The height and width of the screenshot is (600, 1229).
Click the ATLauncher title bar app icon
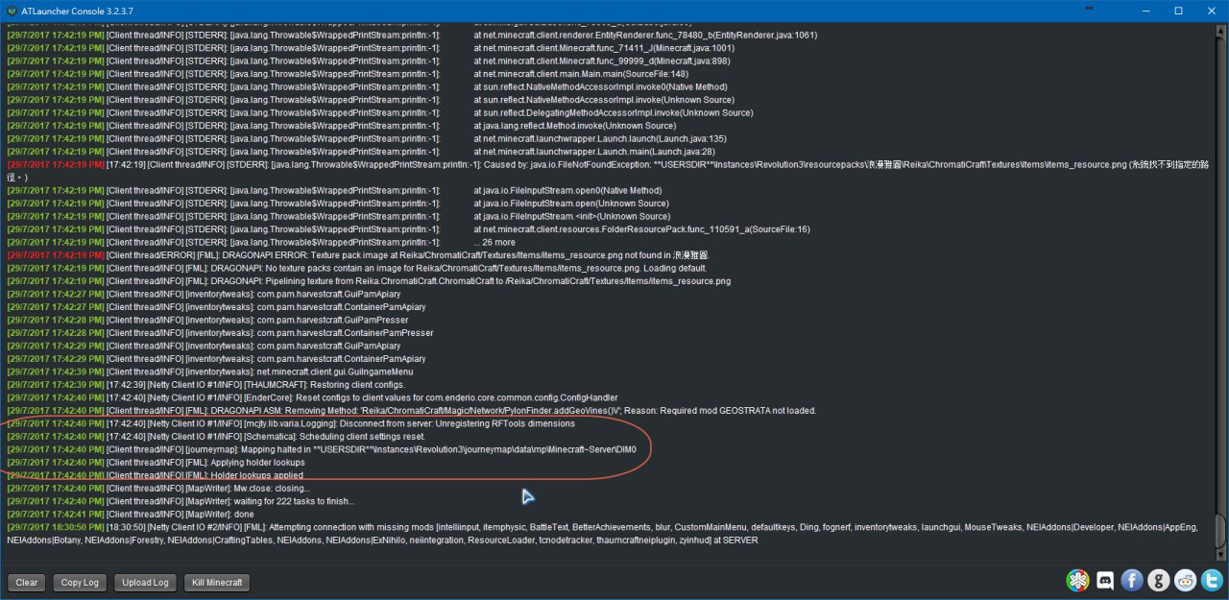click(11, 11)
